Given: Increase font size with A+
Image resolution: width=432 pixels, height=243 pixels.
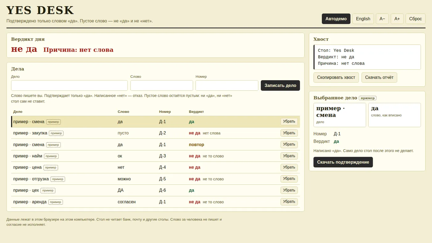Looking at the screenshot, I should point(397,19).
